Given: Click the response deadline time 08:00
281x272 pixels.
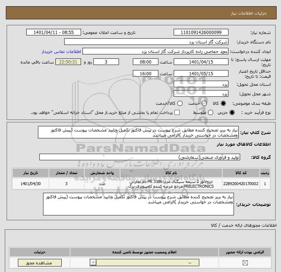Looking at the screenshot, I should [x=146, y=62].
